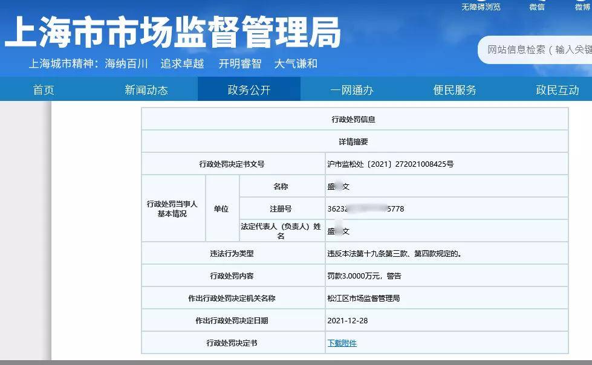This screenshot has width=592, height=365.
Task: Click the 无障碍浏览 accessibility link
Action: click(x=481, y=7)
